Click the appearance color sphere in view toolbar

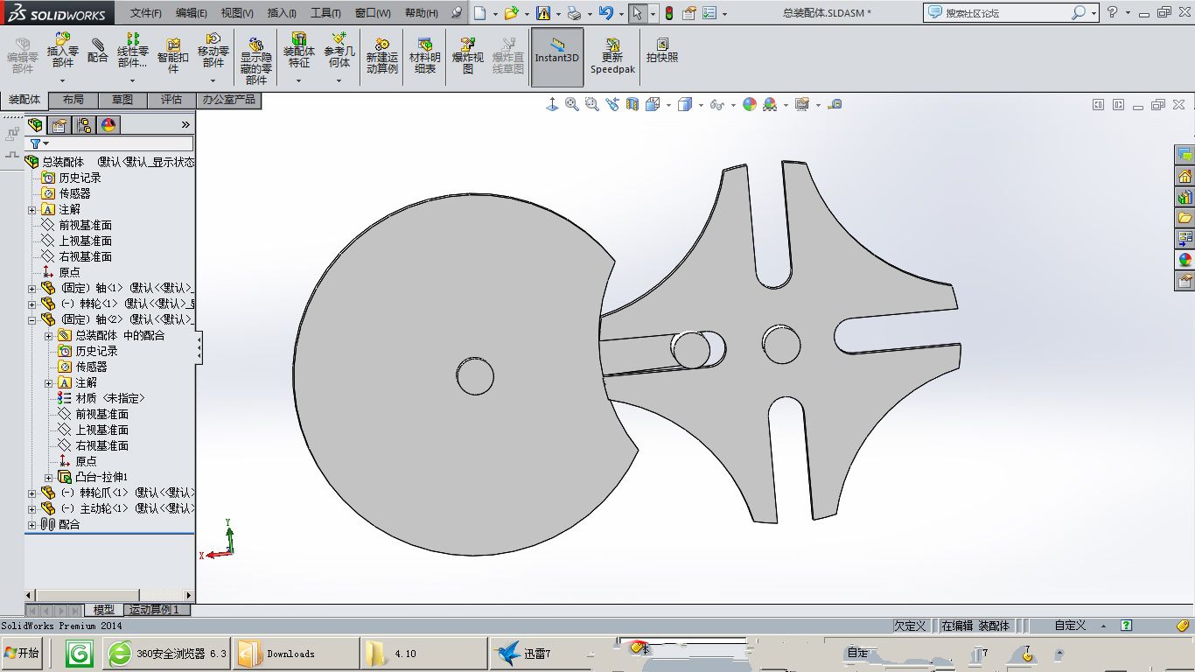[750, 104]
